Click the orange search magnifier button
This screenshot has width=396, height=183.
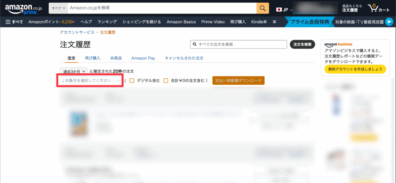(x=263, y=8)
